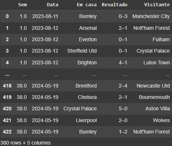172x146 pixels.
Task: Select the Sheffield Utd cell
Action: pyautogui.click(x=82, y=51)
